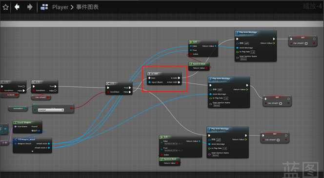Click exec input of middle Play Anim Montage
324x178 pixels.
[211, 85]
